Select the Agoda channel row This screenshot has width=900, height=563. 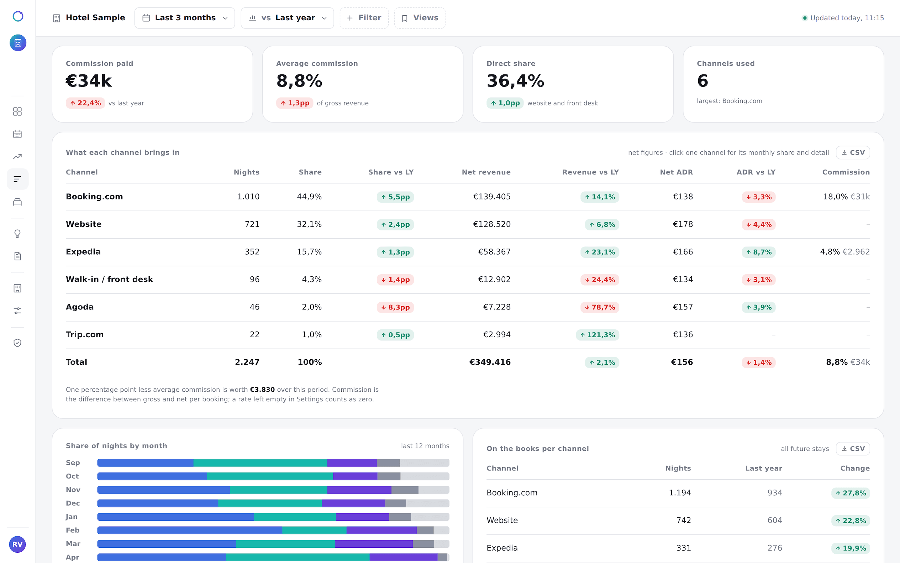pos(468,307)
